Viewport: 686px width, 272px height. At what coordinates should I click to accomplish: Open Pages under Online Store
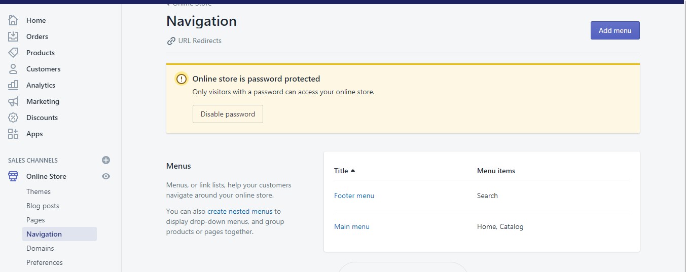(35, 220)
